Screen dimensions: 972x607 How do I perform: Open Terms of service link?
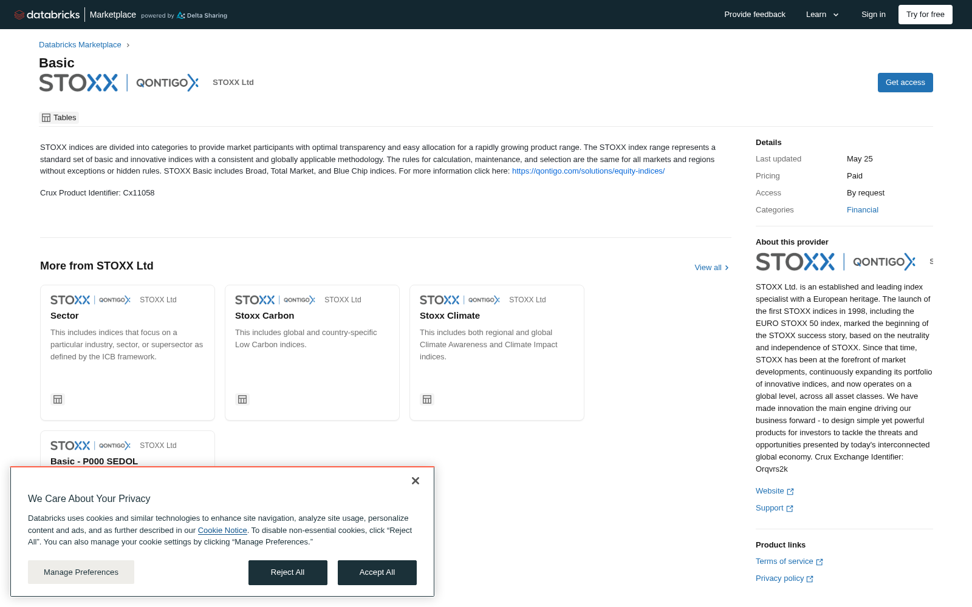pos(784,561)
